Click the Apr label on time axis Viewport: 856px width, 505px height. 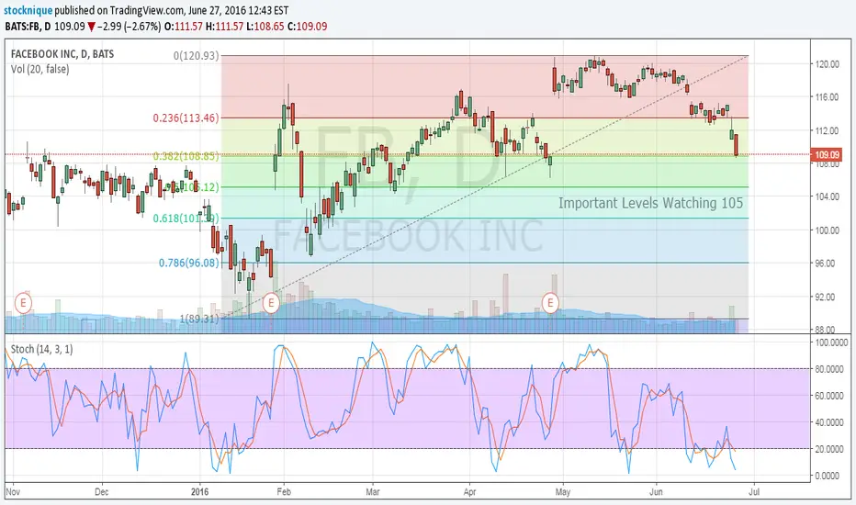469,492
